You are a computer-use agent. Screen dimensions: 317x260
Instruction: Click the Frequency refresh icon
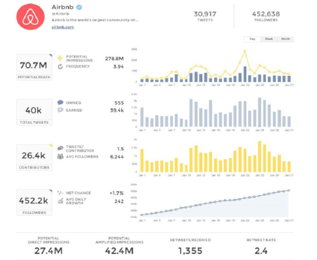(x=60, y=66)
